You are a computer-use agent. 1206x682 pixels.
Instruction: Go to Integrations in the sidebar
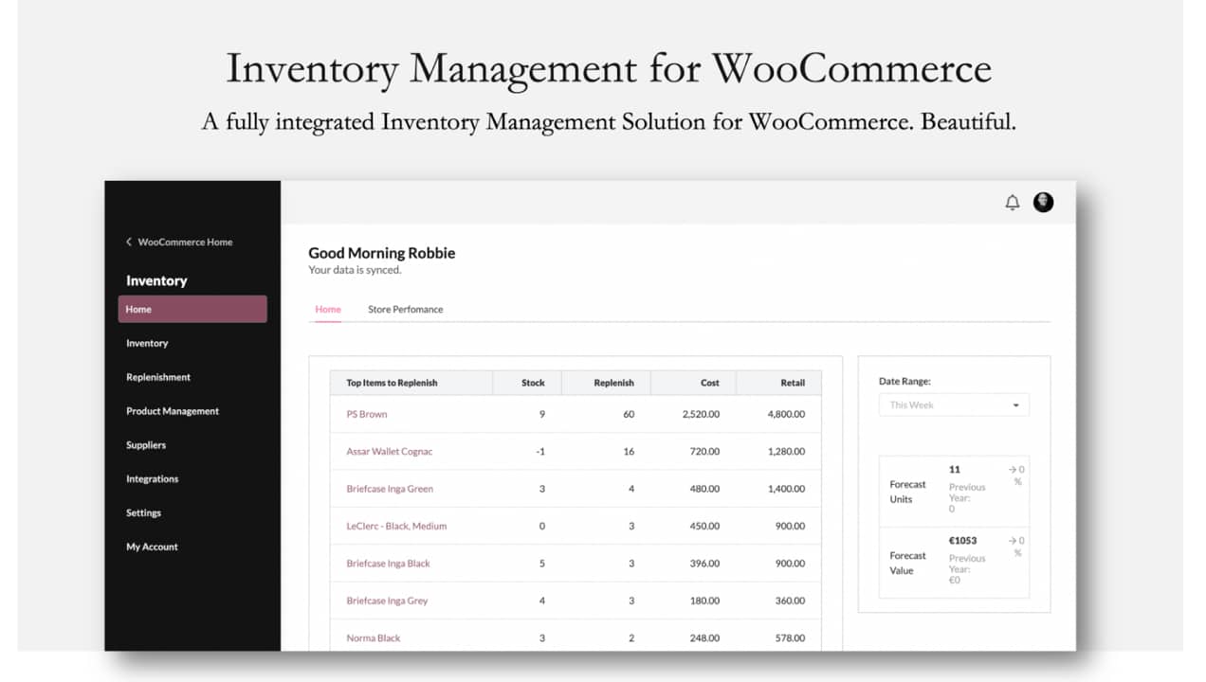pos(152,479)
